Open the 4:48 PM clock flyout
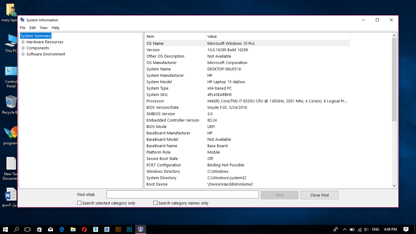 click(x=390, y=229)
